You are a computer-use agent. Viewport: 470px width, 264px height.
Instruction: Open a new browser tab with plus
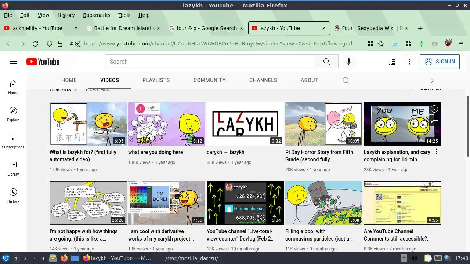point(420,28)
